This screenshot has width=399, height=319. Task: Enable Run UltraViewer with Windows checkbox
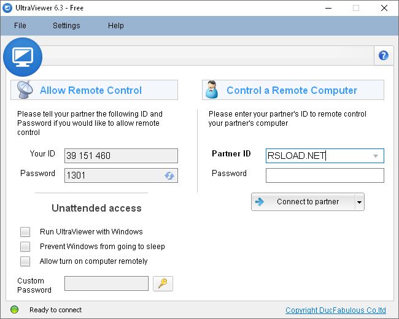pyautogui.click(x=25, y=232)
